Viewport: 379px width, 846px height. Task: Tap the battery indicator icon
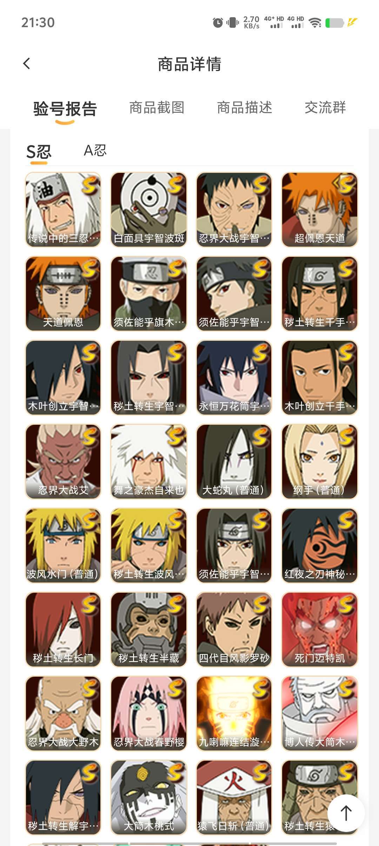pos(334,23)
